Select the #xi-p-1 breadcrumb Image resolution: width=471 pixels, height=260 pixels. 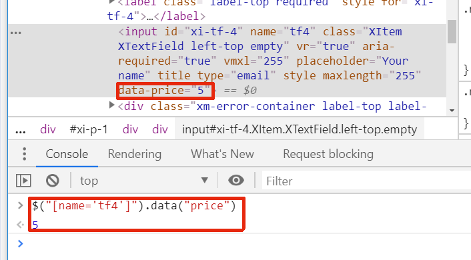click(x=89, y=129)
